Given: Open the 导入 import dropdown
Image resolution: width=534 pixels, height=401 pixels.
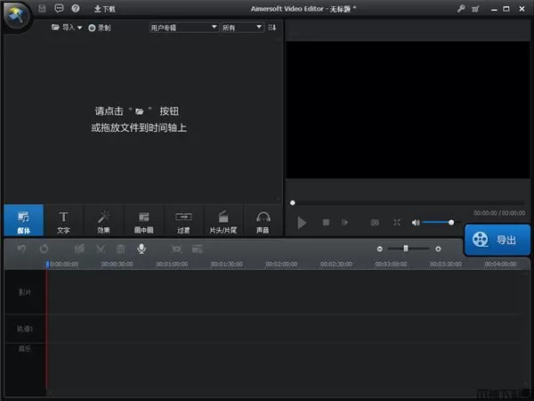Looking at the screenshot, I should coord(67,28).
